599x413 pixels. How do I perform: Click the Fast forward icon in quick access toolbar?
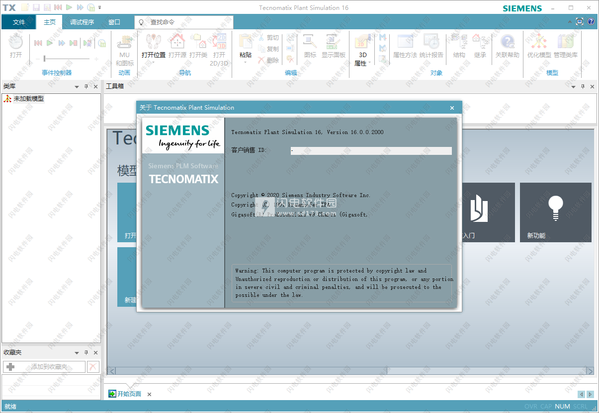[x=80, y=7]
